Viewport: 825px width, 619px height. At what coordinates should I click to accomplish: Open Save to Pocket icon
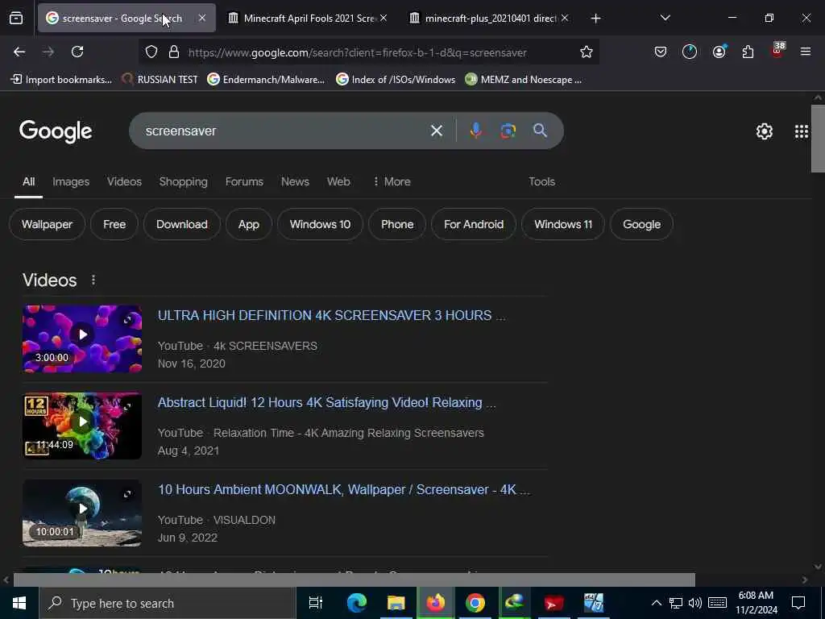point(661,52)
